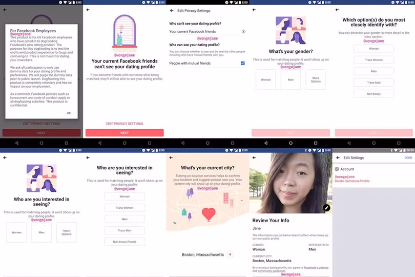Go back from Edit Privacy Settings
This screenshot has width=415, height=277.
172,11
